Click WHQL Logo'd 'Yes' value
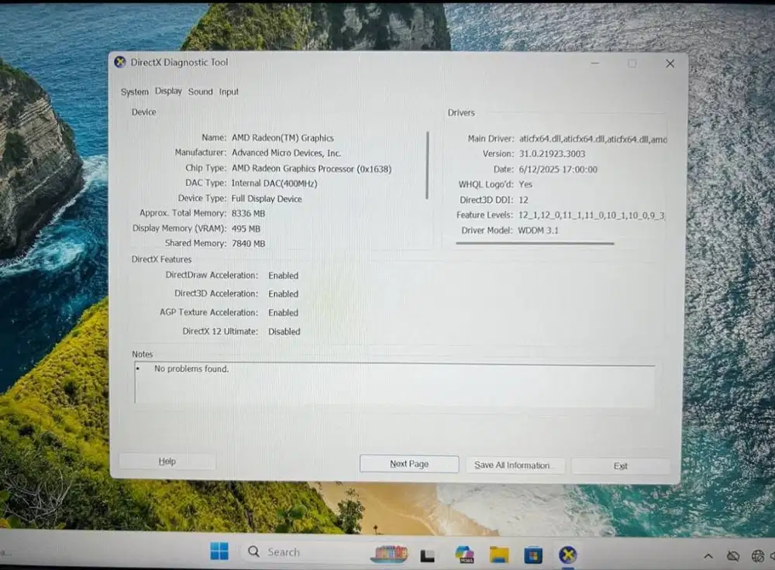 click(x=525, y=184)
